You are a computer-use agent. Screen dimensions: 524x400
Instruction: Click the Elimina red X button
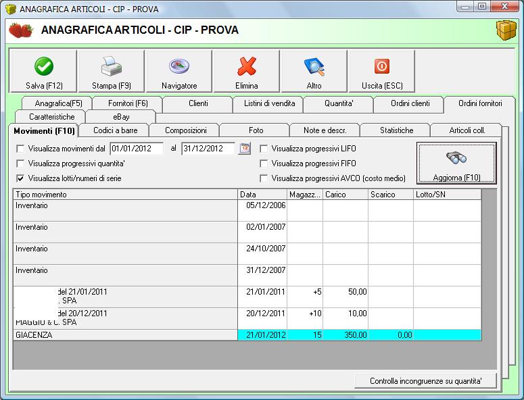coord(247,71)
